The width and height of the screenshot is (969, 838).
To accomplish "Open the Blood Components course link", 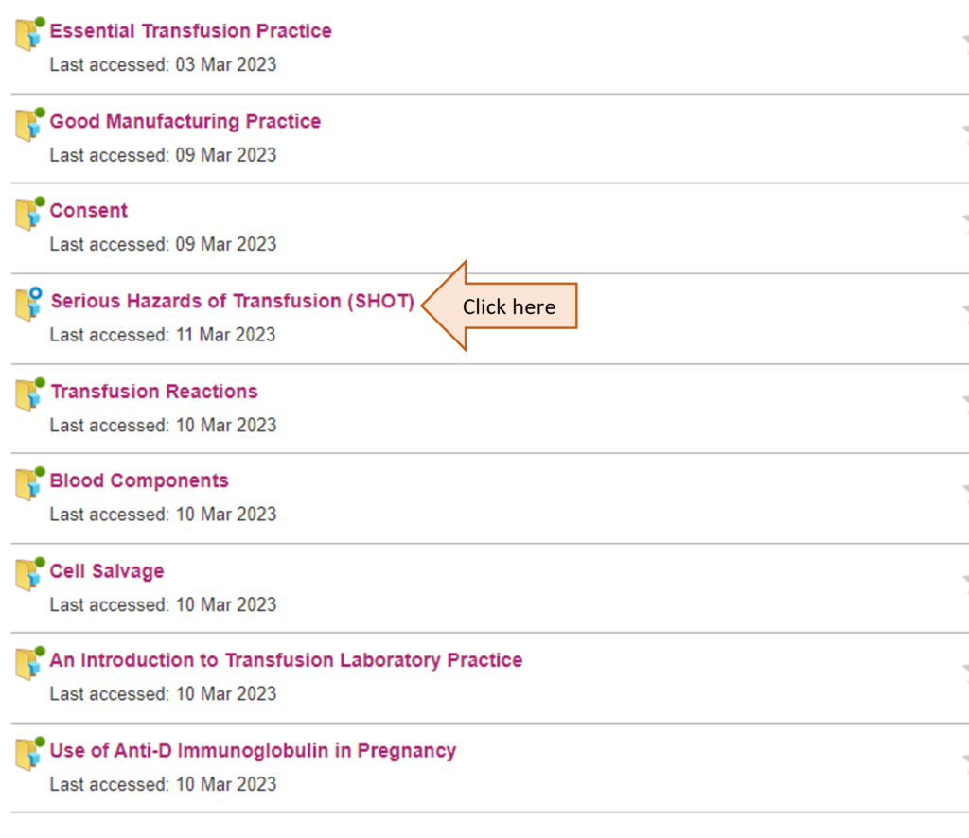I will pyautogui.click(x=139, y=480).
